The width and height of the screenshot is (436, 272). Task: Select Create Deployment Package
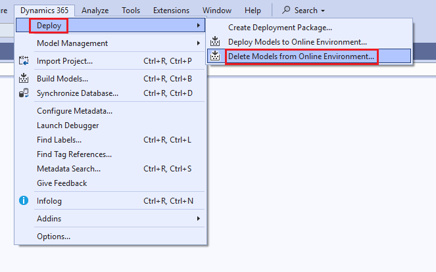point(279,28)
